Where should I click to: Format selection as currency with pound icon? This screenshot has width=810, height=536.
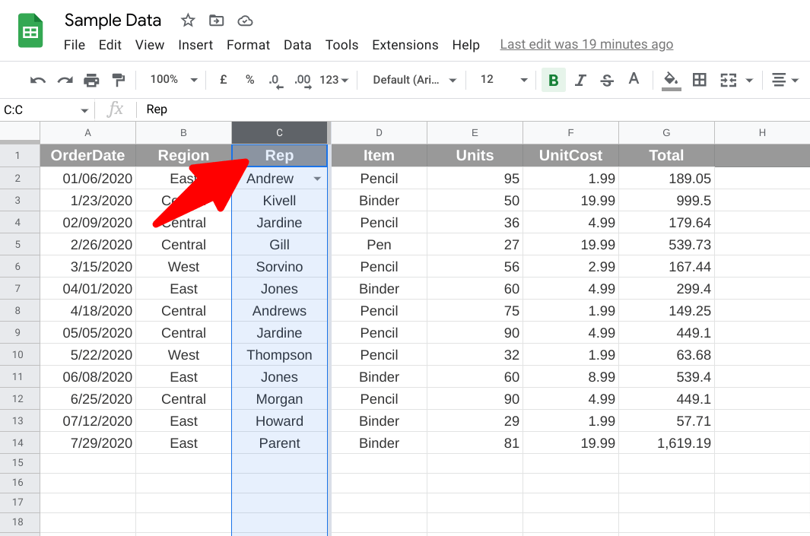[x=222, y=79]
